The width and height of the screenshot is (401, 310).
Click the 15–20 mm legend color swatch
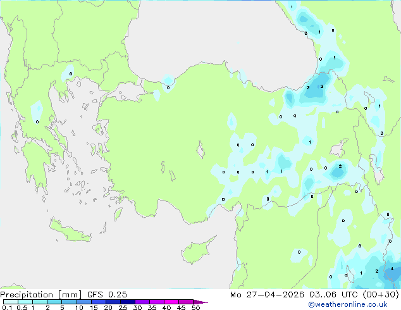98,302
